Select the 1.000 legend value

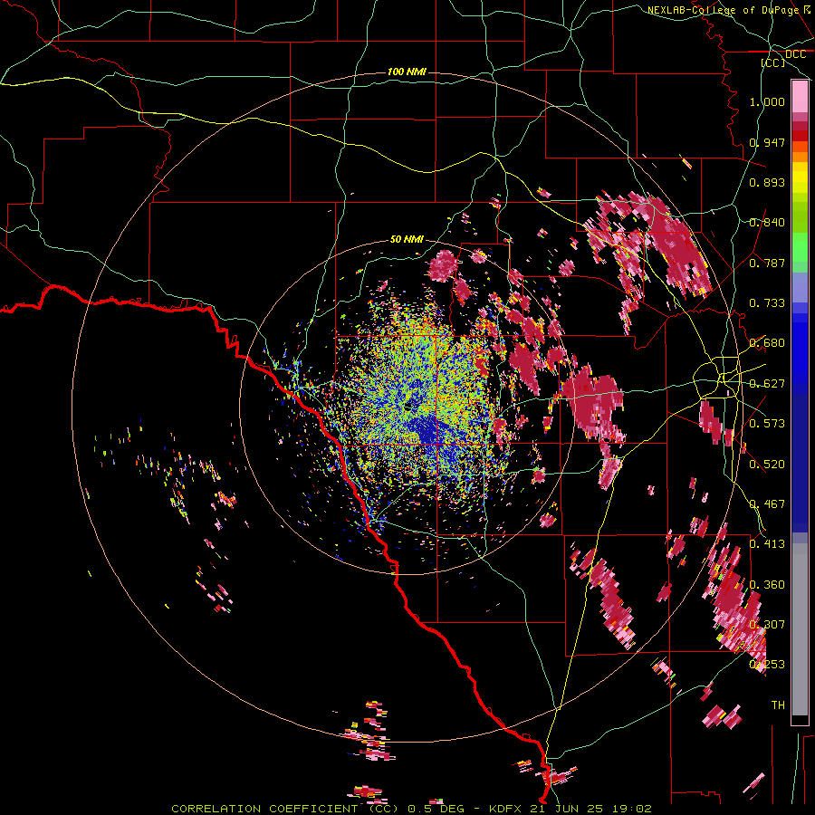pos(767,101)
